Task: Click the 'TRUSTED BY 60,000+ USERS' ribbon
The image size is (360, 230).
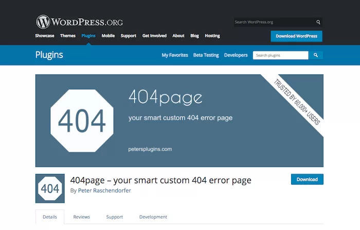Action: (x=297, y=102)
